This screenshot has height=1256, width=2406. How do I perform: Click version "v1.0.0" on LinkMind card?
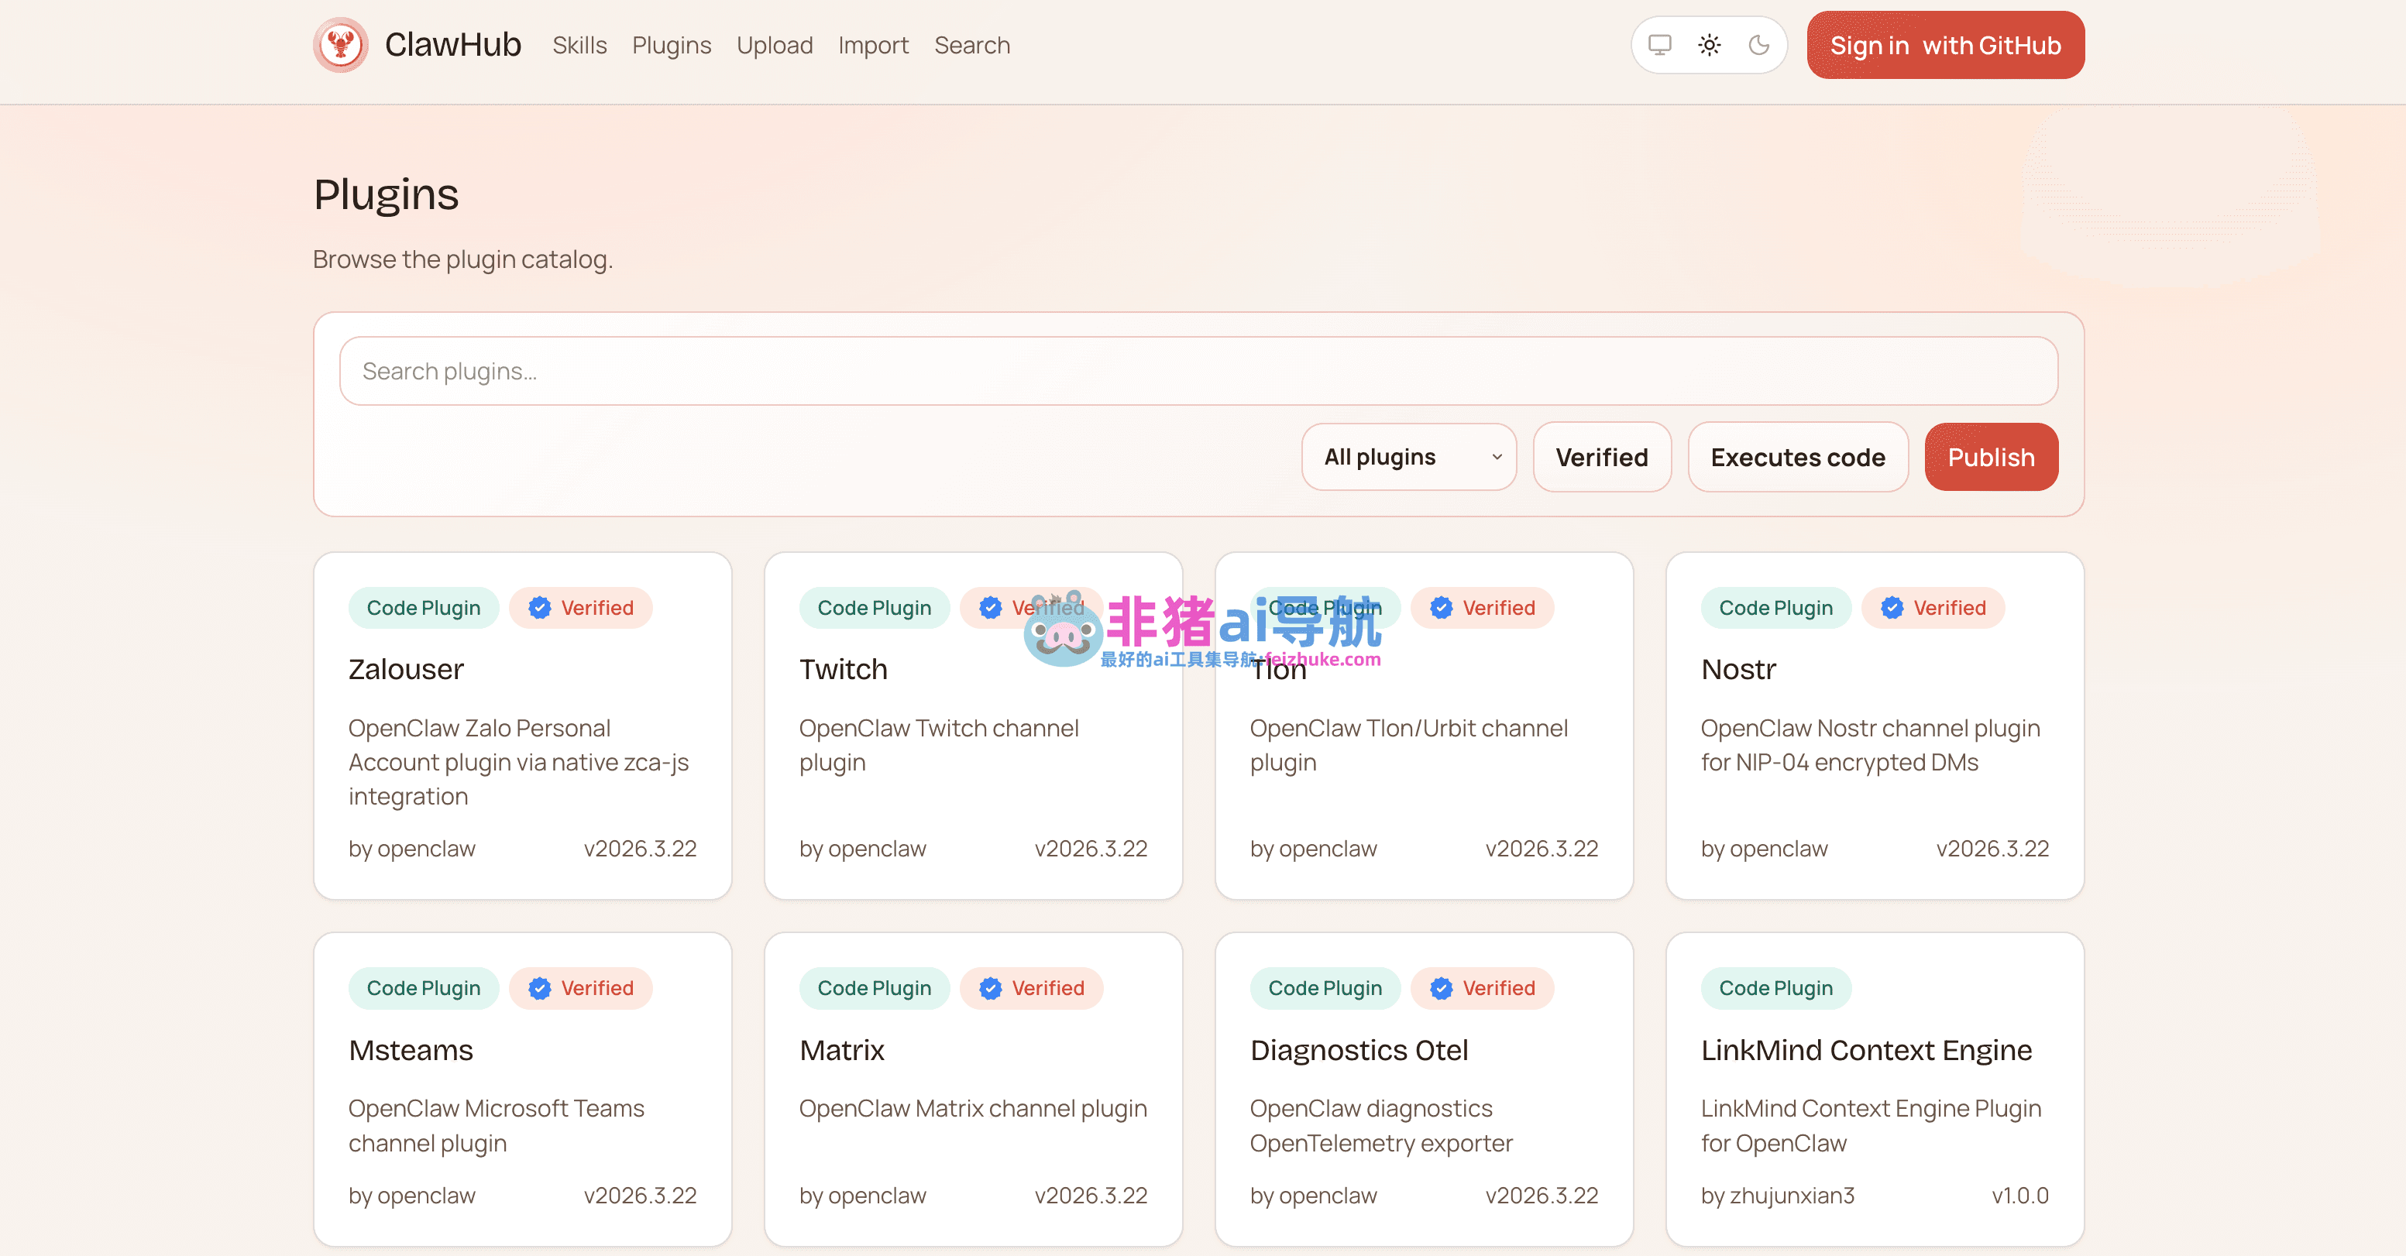tap(2020, 1196)
